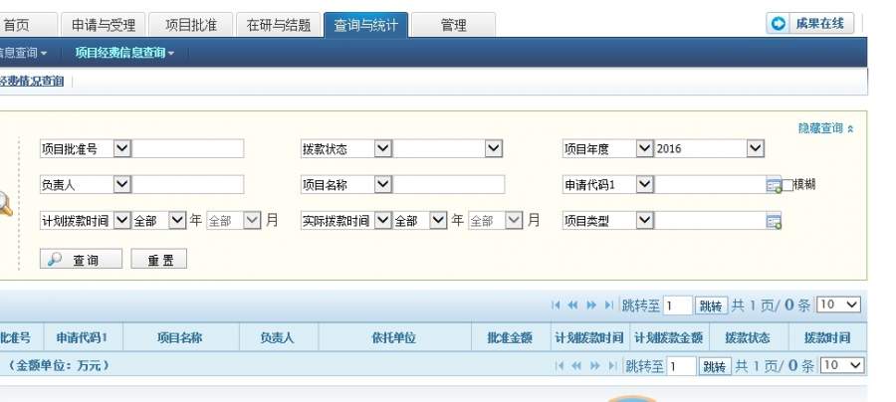Click the 经费情况查询 link

[x=32, y=81]
